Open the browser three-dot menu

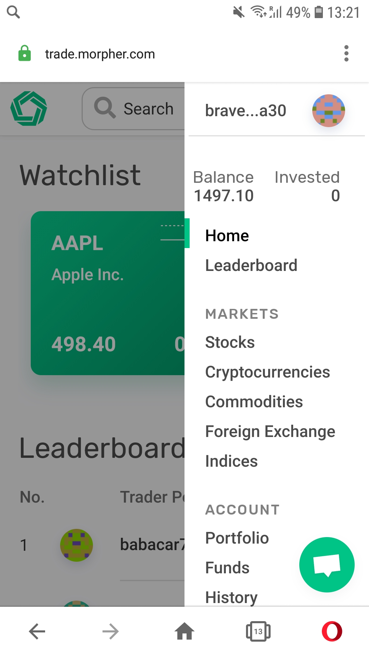click(346, 54)
